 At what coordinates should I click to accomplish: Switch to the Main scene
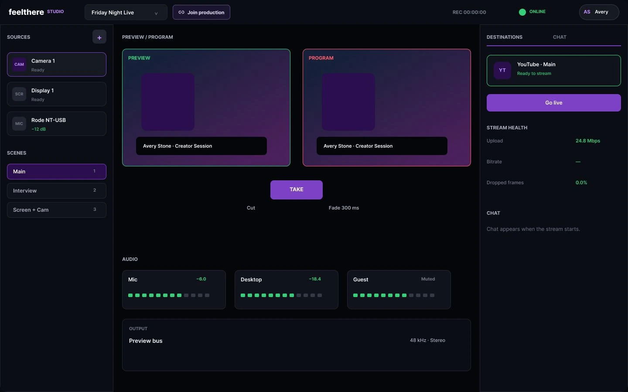(x=57, y=172)
